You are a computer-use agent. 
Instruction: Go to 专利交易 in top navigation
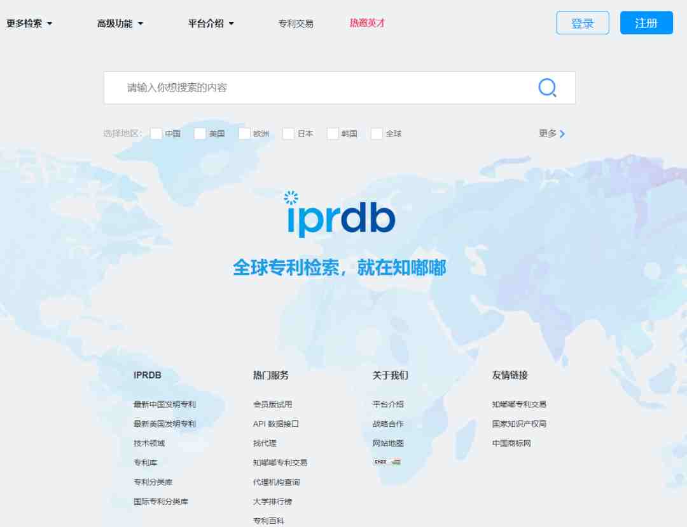pos(296,23)
